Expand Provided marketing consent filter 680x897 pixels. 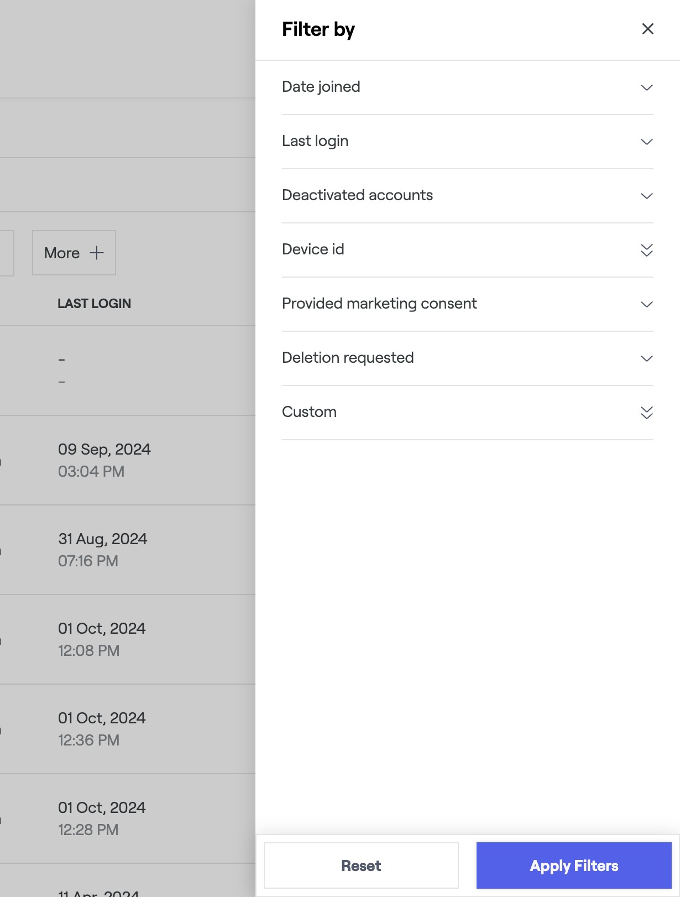[379, 304]
